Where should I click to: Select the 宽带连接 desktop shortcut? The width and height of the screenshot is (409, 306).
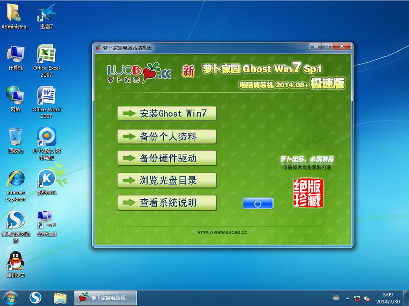[x=47, y=223]
